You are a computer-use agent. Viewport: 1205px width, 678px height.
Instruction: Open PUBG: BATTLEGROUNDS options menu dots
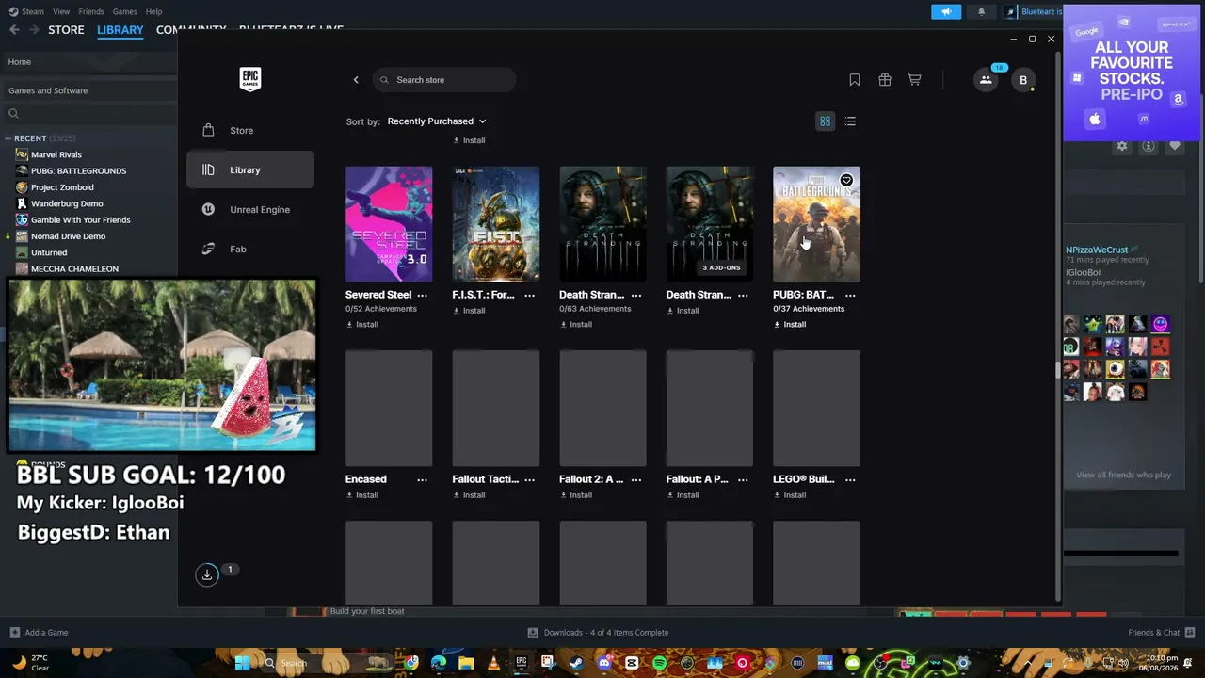[850, 295]
